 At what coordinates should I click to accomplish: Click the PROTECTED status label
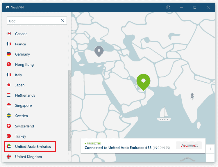click(x=94, y=143)
